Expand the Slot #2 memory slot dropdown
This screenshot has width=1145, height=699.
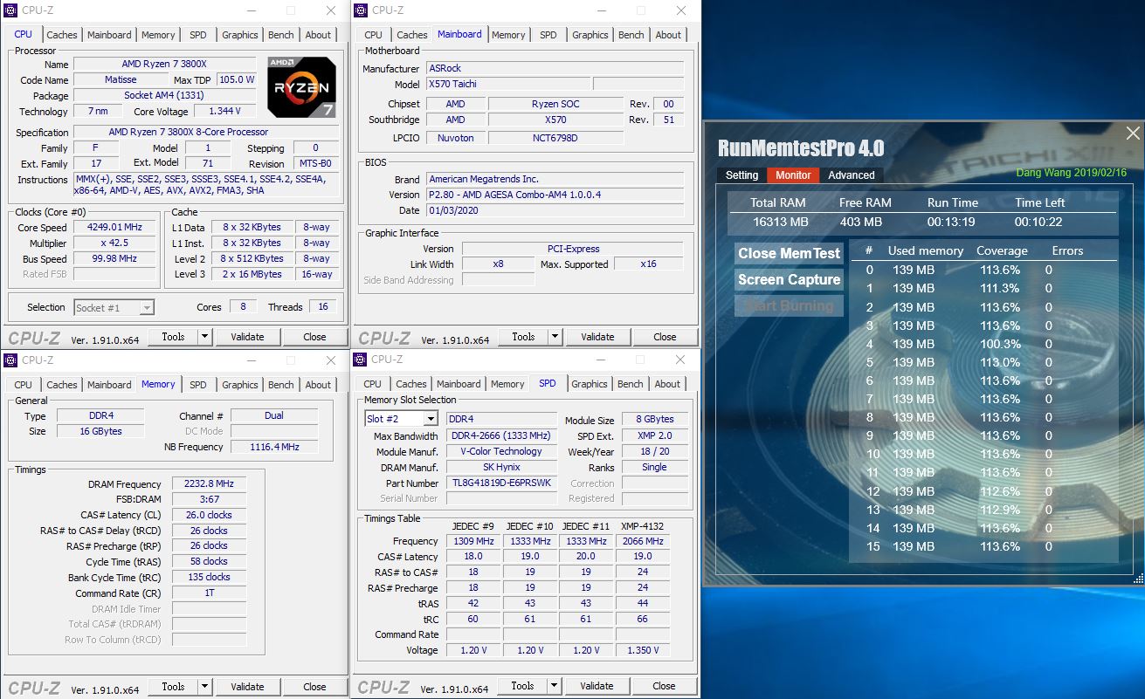coord(431,419)
